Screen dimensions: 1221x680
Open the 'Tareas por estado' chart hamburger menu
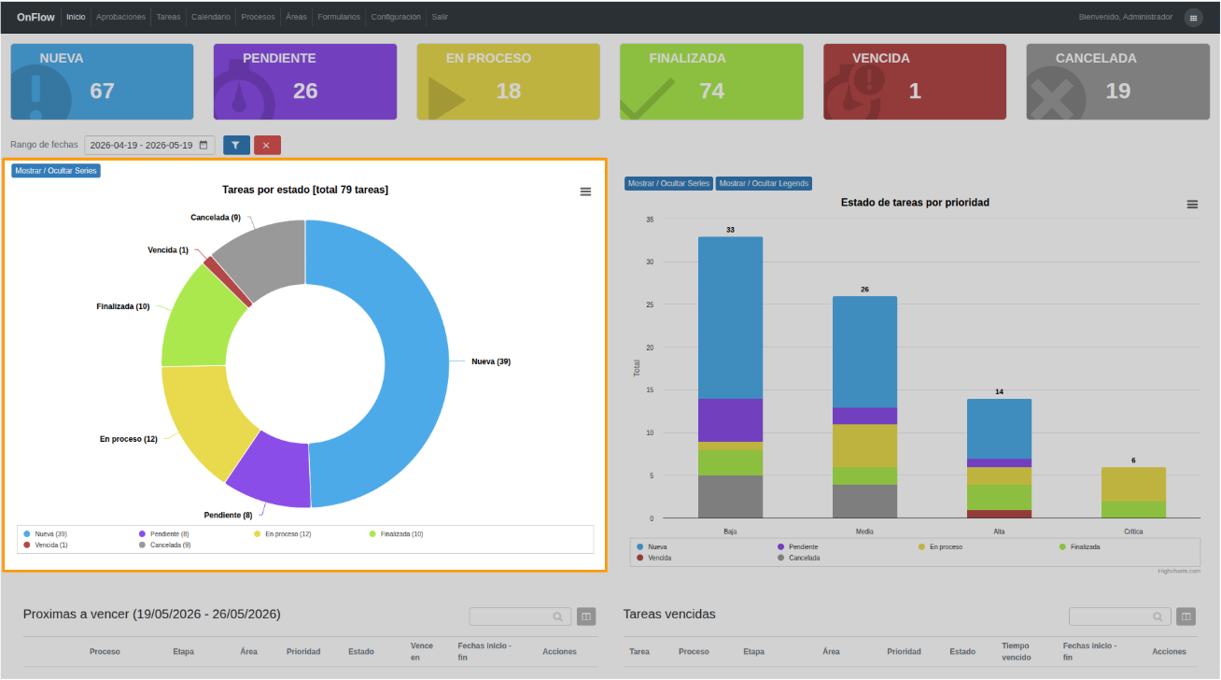click(x=585, y=191)
